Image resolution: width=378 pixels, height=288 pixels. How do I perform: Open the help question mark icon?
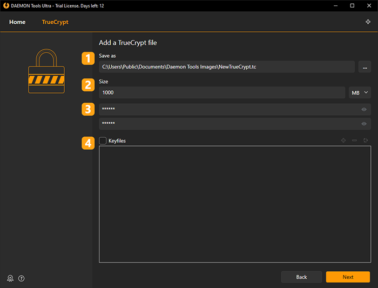coord(22,278)
